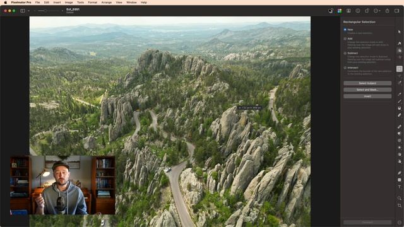Click the DJI_0351 document title
404x227 pixels.
73,9
